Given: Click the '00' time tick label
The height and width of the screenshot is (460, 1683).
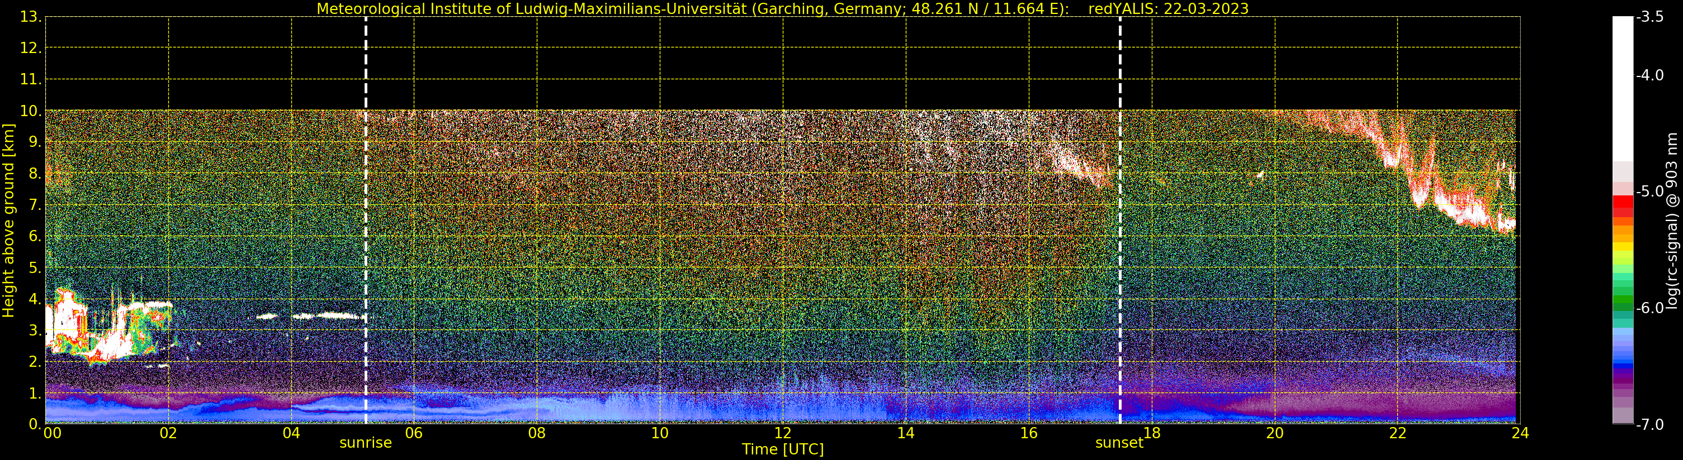Looking at the screenshot, I should [x=52, y=433].
